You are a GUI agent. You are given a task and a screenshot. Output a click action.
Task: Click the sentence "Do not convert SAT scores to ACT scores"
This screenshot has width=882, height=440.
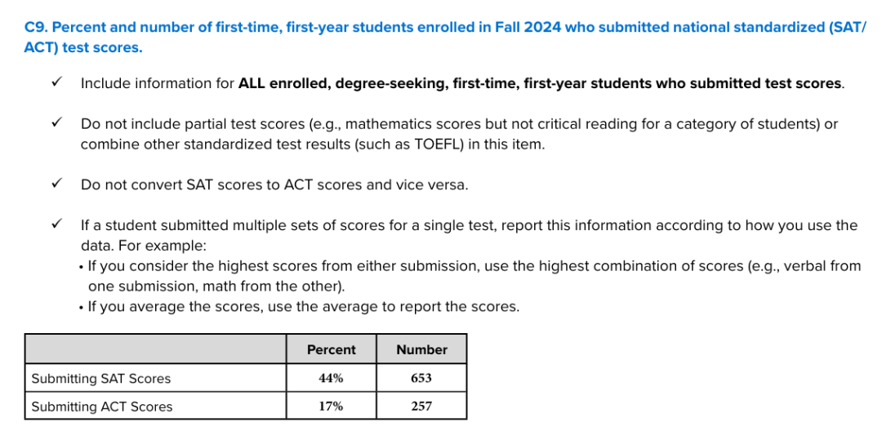[274, 184]
